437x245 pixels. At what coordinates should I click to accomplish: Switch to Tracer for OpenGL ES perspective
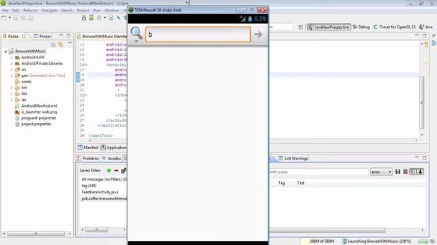coord(395,27)
